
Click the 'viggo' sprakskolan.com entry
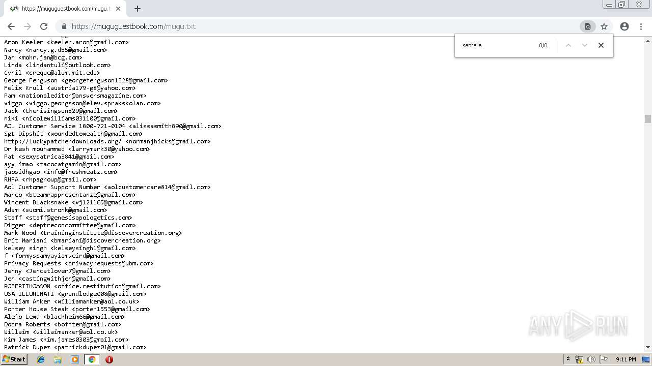[x=82, y=103]
